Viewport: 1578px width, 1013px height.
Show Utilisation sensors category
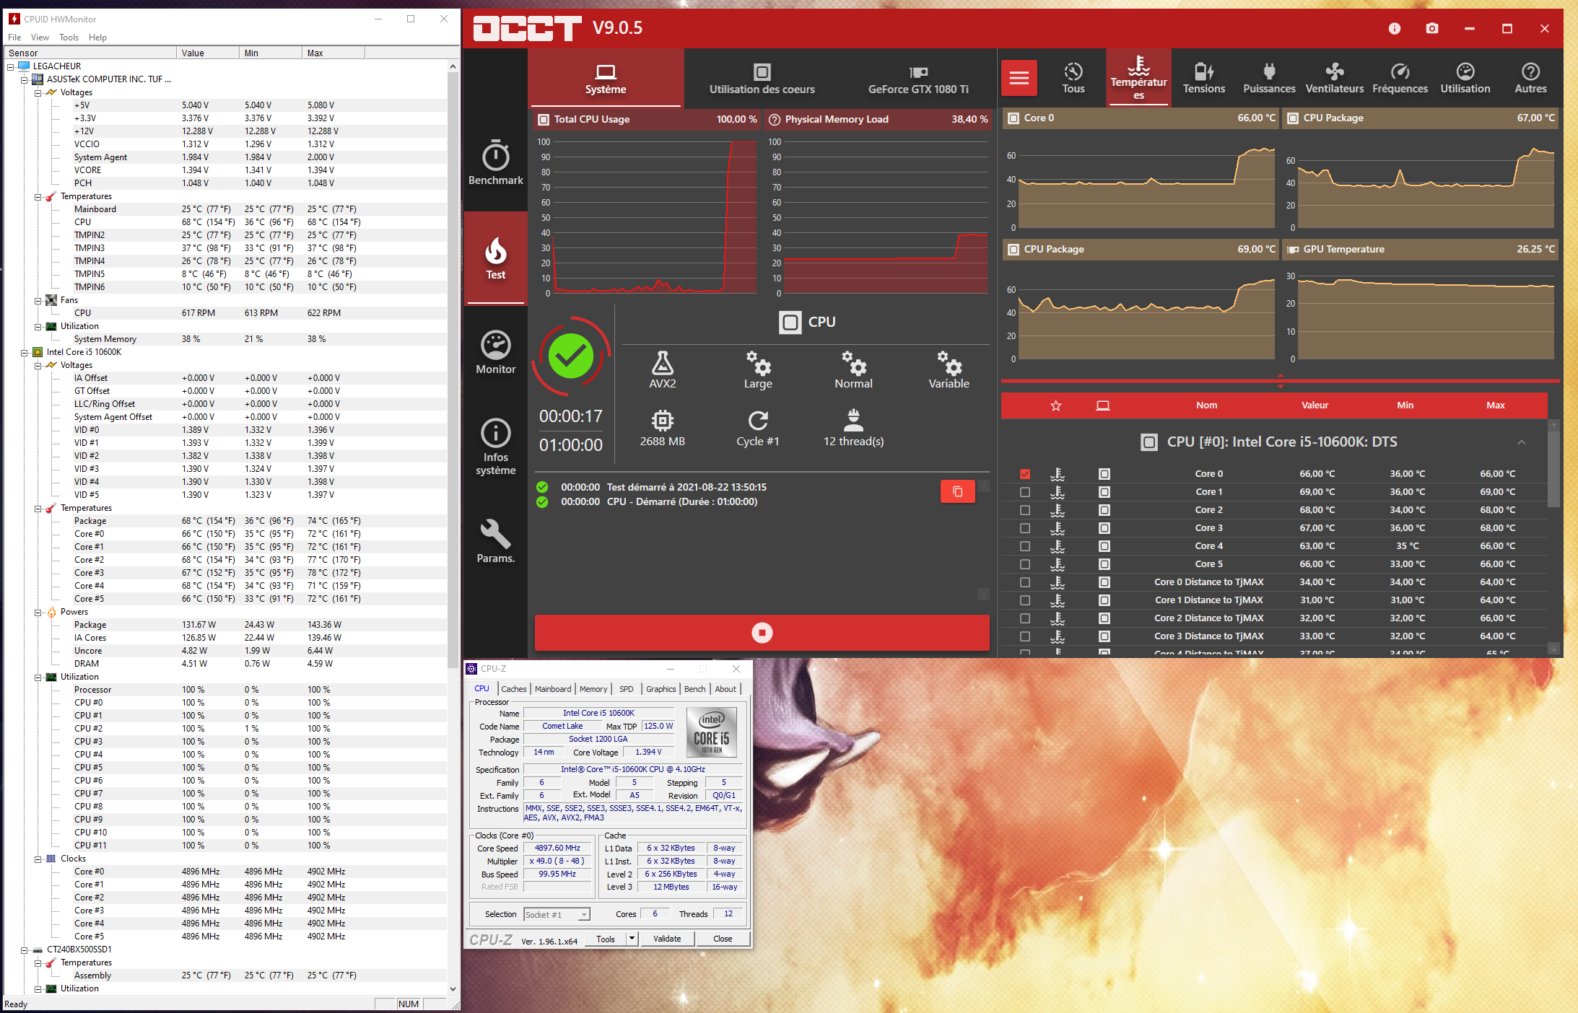(1465, 78)
